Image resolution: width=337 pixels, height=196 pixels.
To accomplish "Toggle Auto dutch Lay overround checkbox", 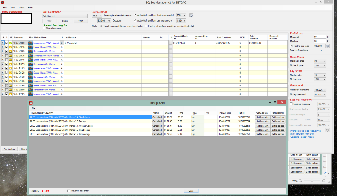I will pyautogui.click(x=135, y=20).
